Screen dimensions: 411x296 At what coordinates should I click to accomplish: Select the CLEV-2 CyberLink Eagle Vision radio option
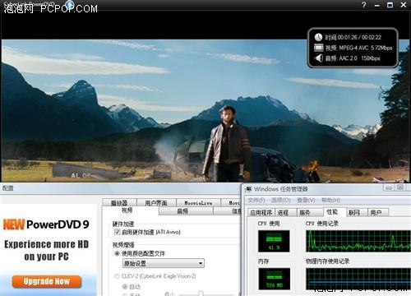tap(117, 276)
